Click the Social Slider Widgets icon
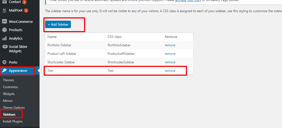Viewport: 282px width, 128px height. click(x=4, y=47)
